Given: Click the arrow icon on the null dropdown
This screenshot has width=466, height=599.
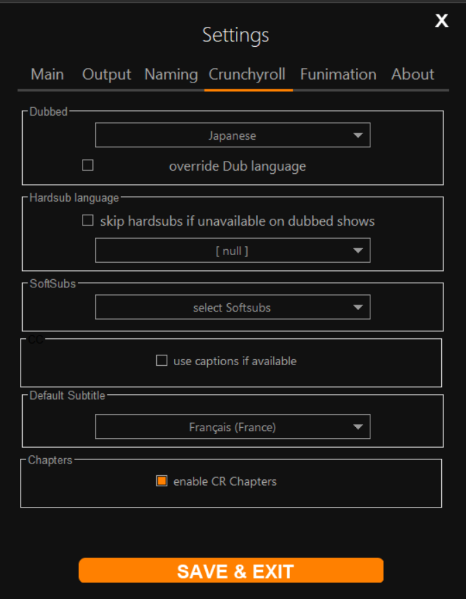Looking at the screenshot, I should point(358,250).
